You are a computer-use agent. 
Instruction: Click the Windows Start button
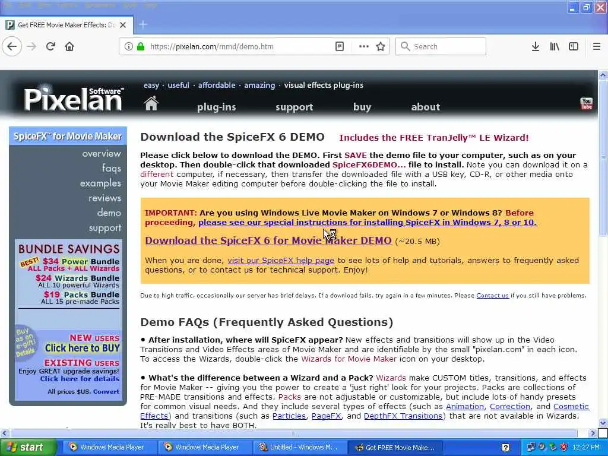pos(28,447)
